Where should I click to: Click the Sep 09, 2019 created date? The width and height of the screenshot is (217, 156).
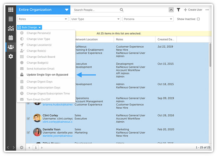point(166,98)
